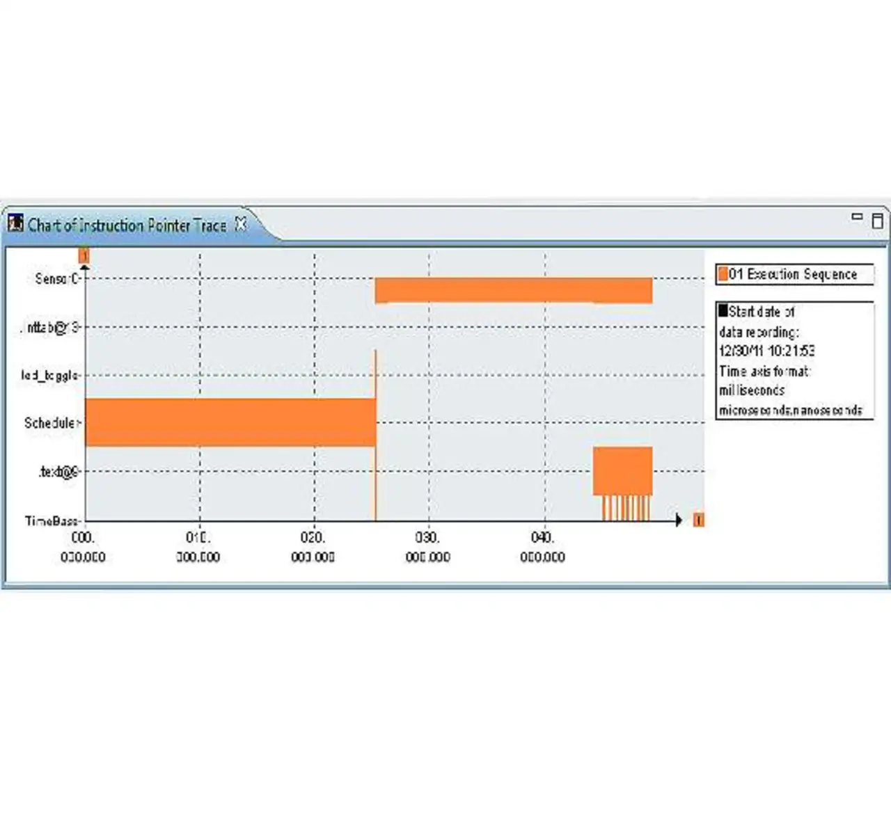Select the Chart of Instruction Pointer Trace tab
This screenshot has height=828, width=891.
tap(127, 225)
